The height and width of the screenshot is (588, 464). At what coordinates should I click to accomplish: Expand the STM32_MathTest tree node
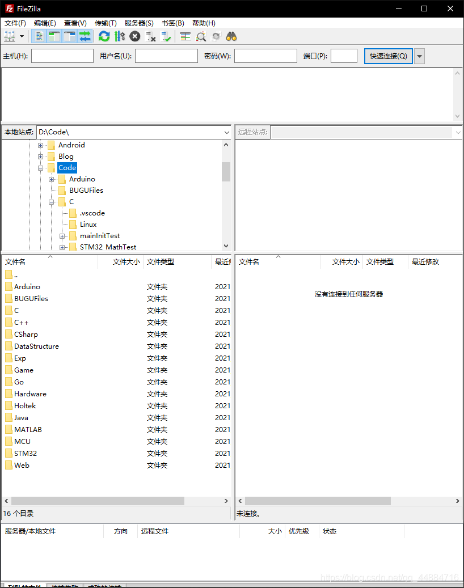point(62,247)
